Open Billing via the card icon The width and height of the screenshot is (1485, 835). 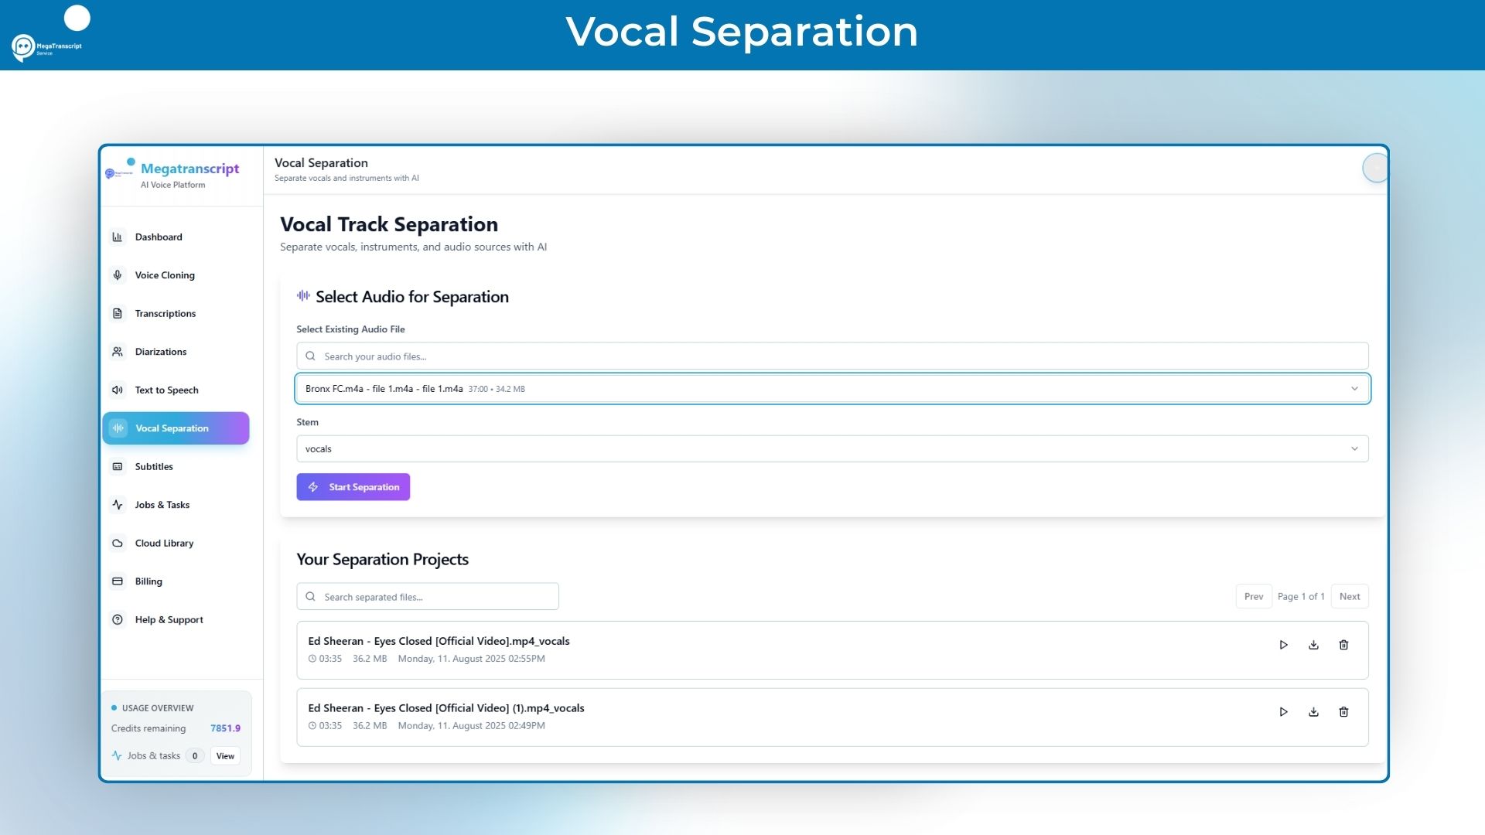pos(118,581)
